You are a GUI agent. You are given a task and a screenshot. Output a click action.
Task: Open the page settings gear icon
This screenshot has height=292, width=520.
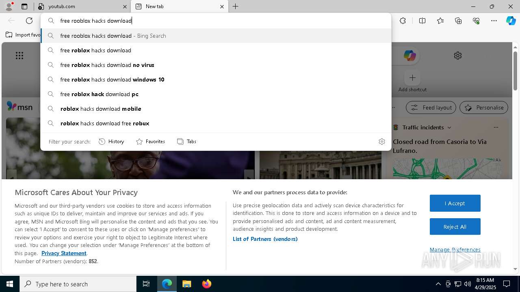click(x=458, y=56)
